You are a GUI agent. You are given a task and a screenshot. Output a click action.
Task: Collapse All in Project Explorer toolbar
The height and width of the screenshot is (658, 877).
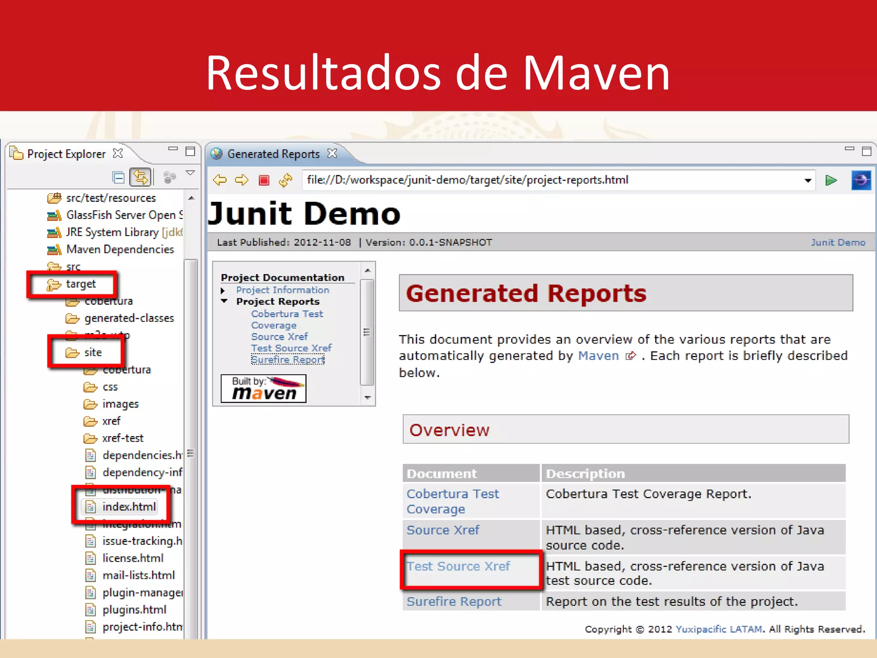click(118, 177)
